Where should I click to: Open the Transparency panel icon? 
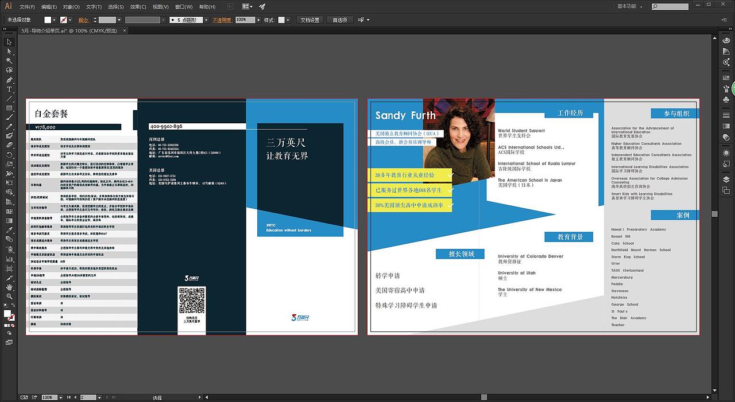click(x=726, y=137)
